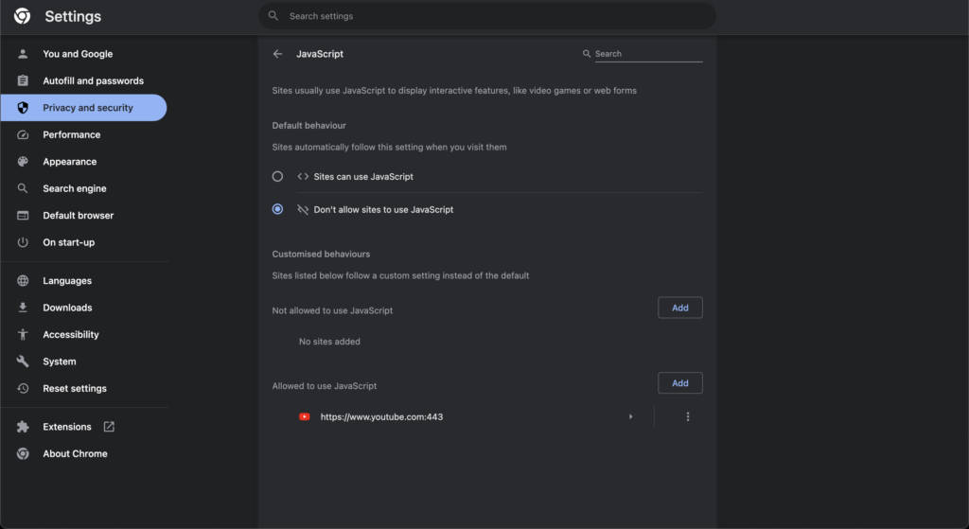Image resolution: width=969 pixels, height=529 pixels.
Task: Click the https://www.youtube.com:443 entry text
Action: pyautogui.click(x=381, y=416)
